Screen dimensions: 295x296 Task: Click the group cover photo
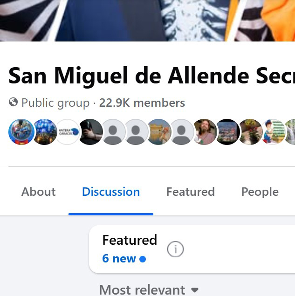[x=147, y=21]
